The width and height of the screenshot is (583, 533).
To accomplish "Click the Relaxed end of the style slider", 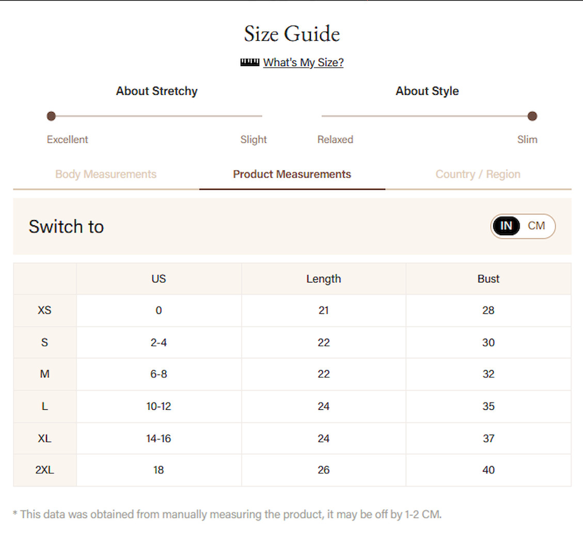I will point(335,140).
